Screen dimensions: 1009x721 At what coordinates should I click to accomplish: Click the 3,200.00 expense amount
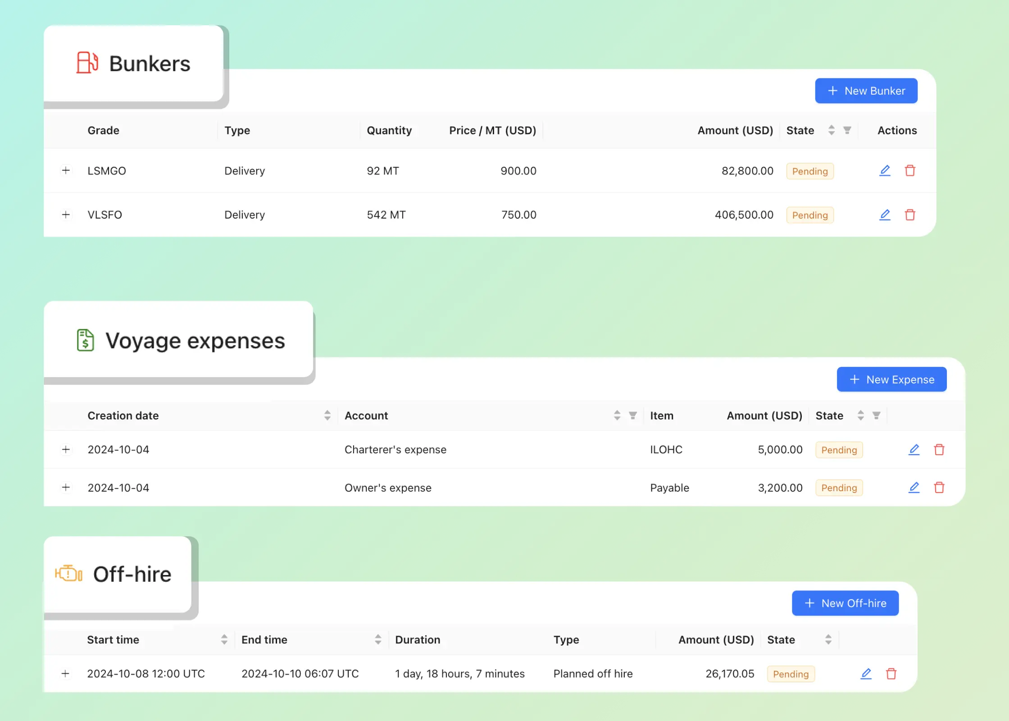point(780,488)
